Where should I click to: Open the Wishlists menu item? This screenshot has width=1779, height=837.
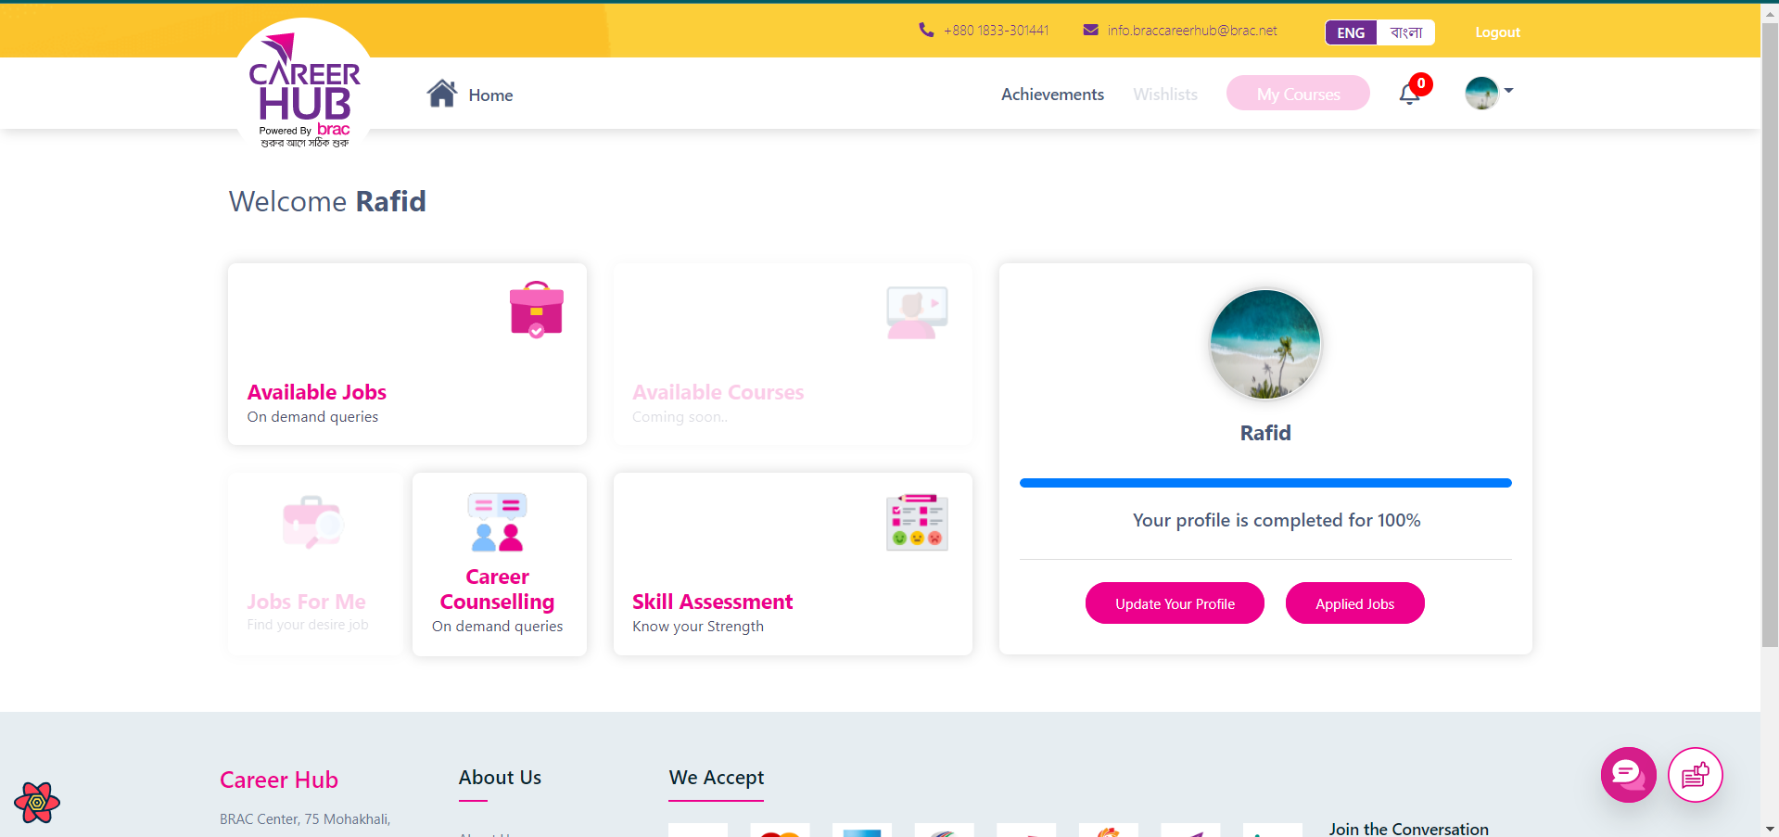pyautogui.click(x=1165, y=95)
